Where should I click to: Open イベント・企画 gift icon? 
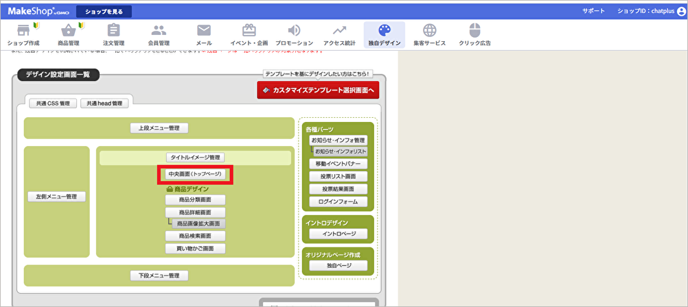(249, 30)
